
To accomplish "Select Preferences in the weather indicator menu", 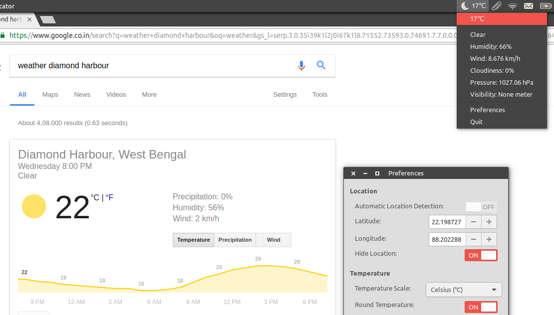I will pos(502,110).
